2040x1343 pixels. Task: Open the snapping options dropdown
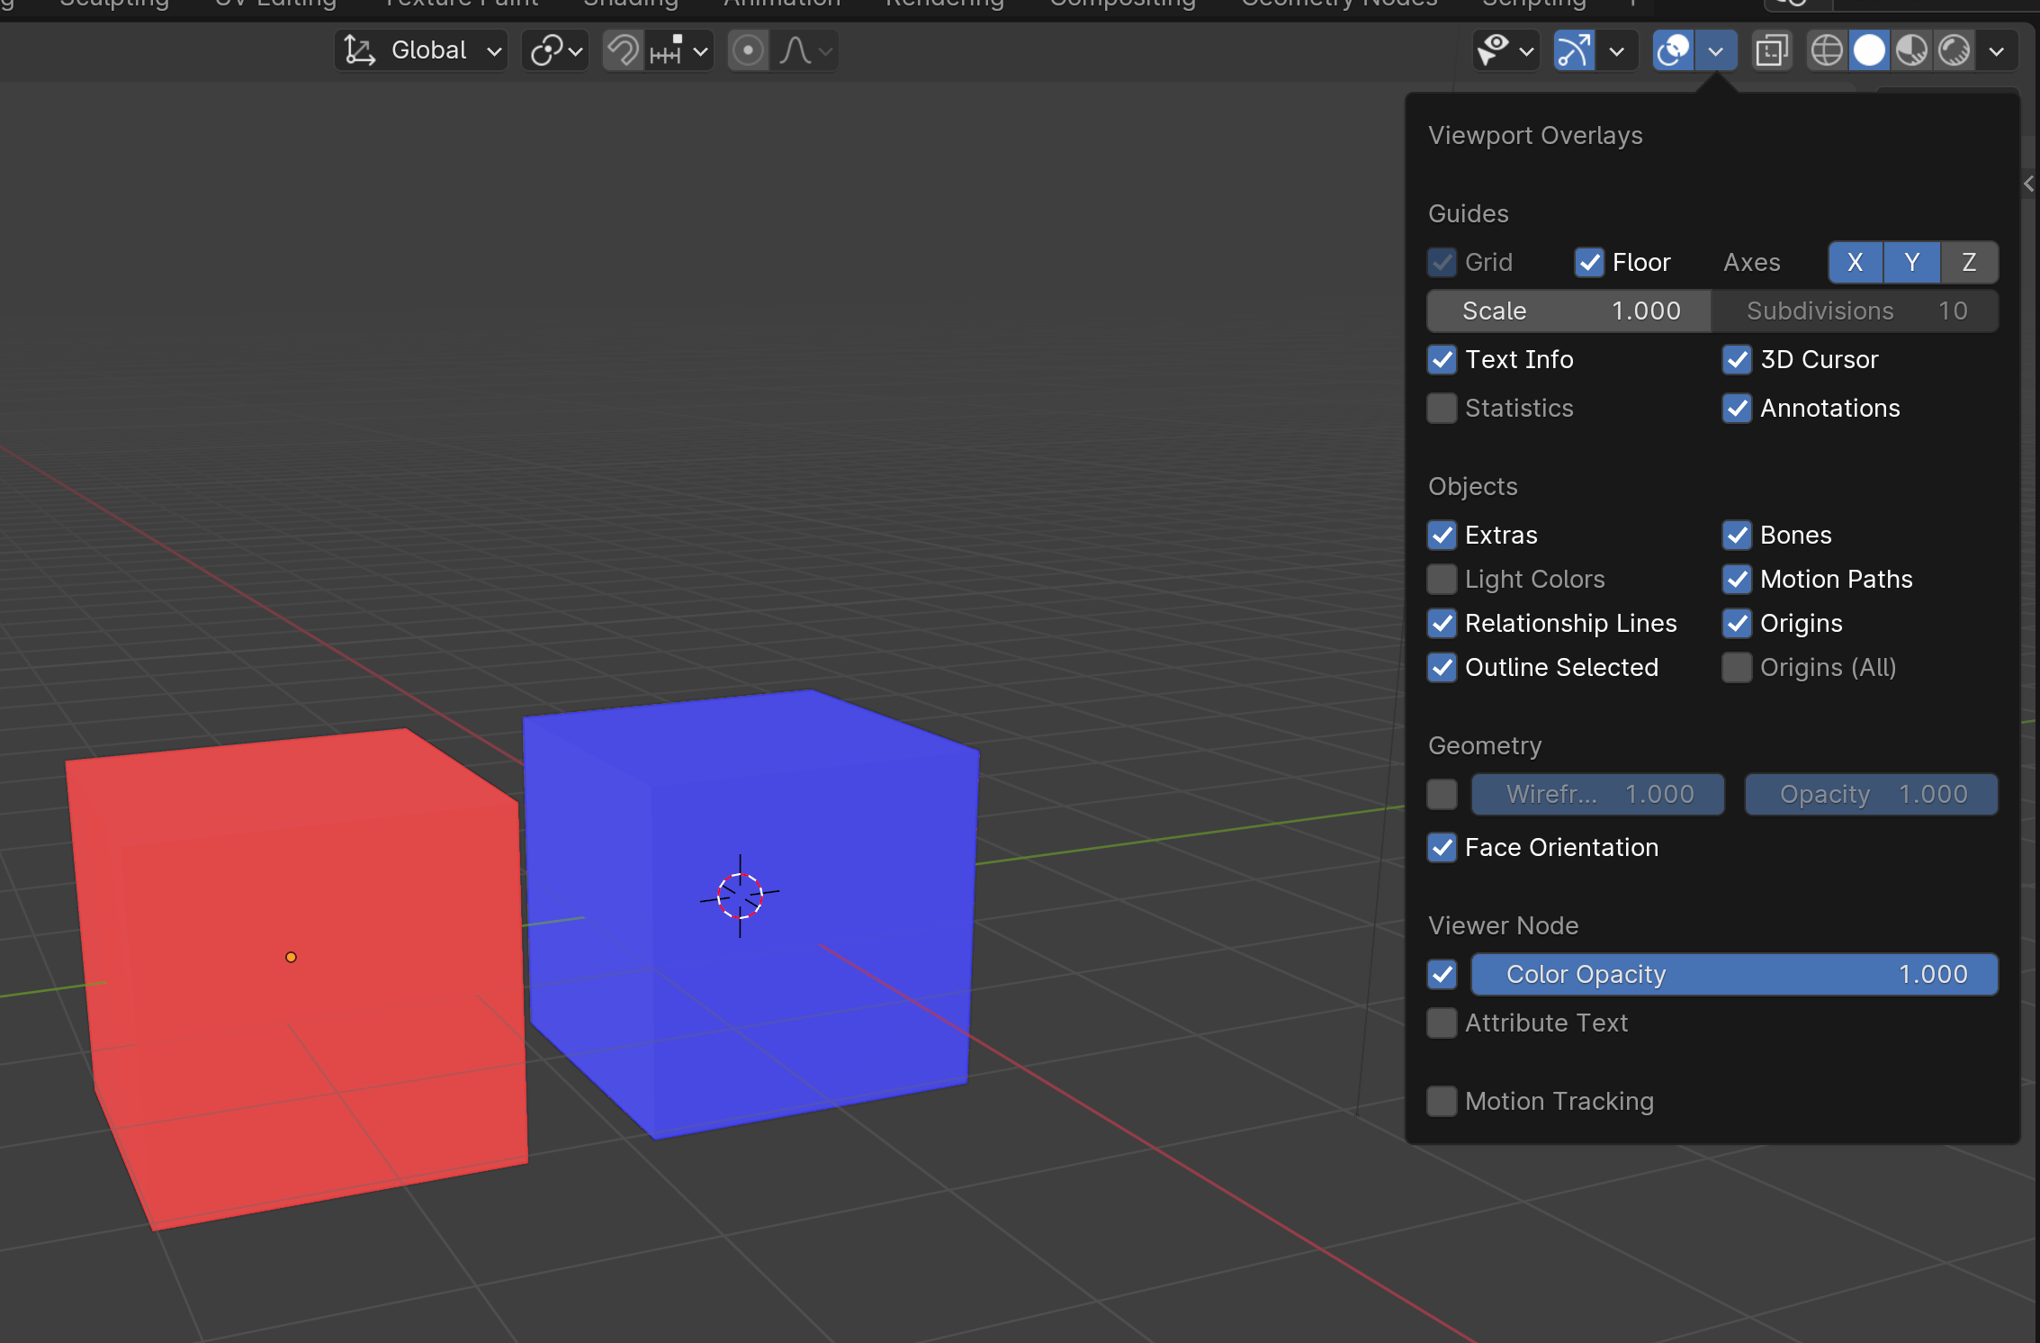point(679,50)
